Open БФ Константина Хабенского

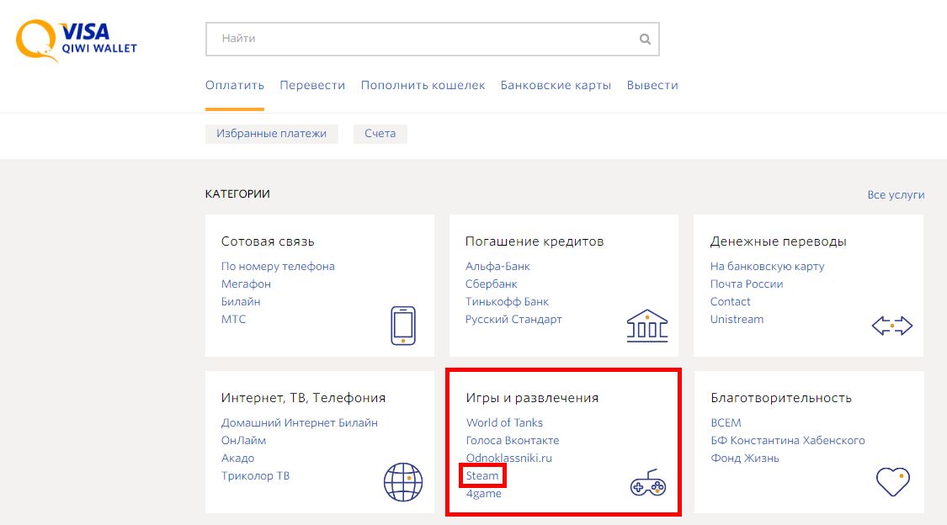788,440
